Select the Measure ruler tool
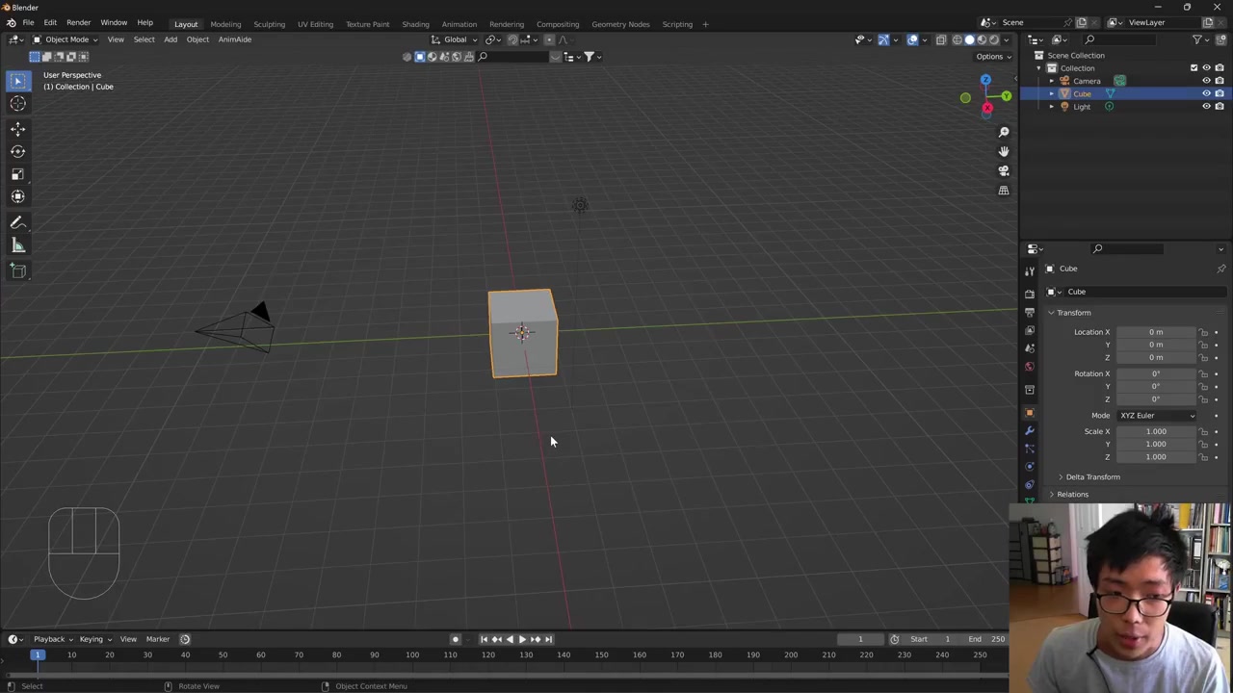Screen dimensions: 1233x693 17,245
